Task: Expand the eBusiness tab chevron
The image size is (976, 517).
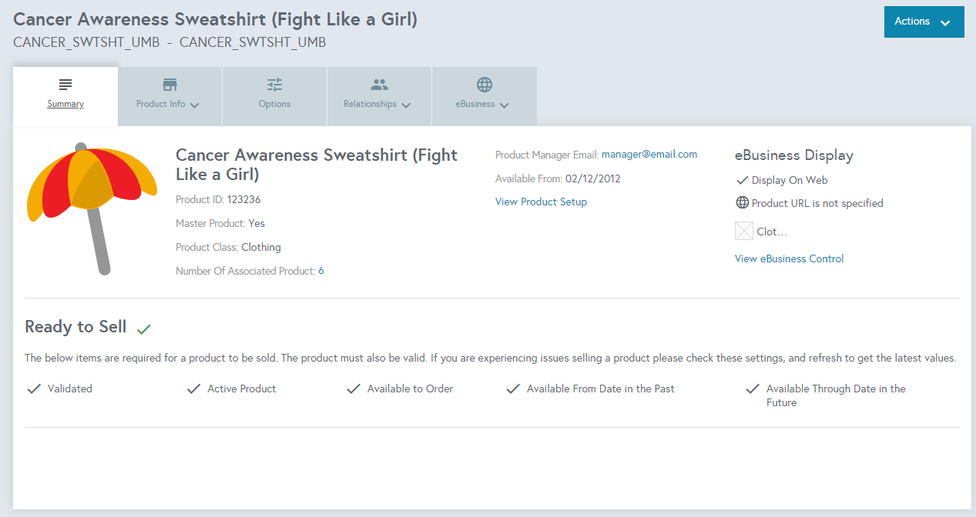Action: click(x=504, y=105)
